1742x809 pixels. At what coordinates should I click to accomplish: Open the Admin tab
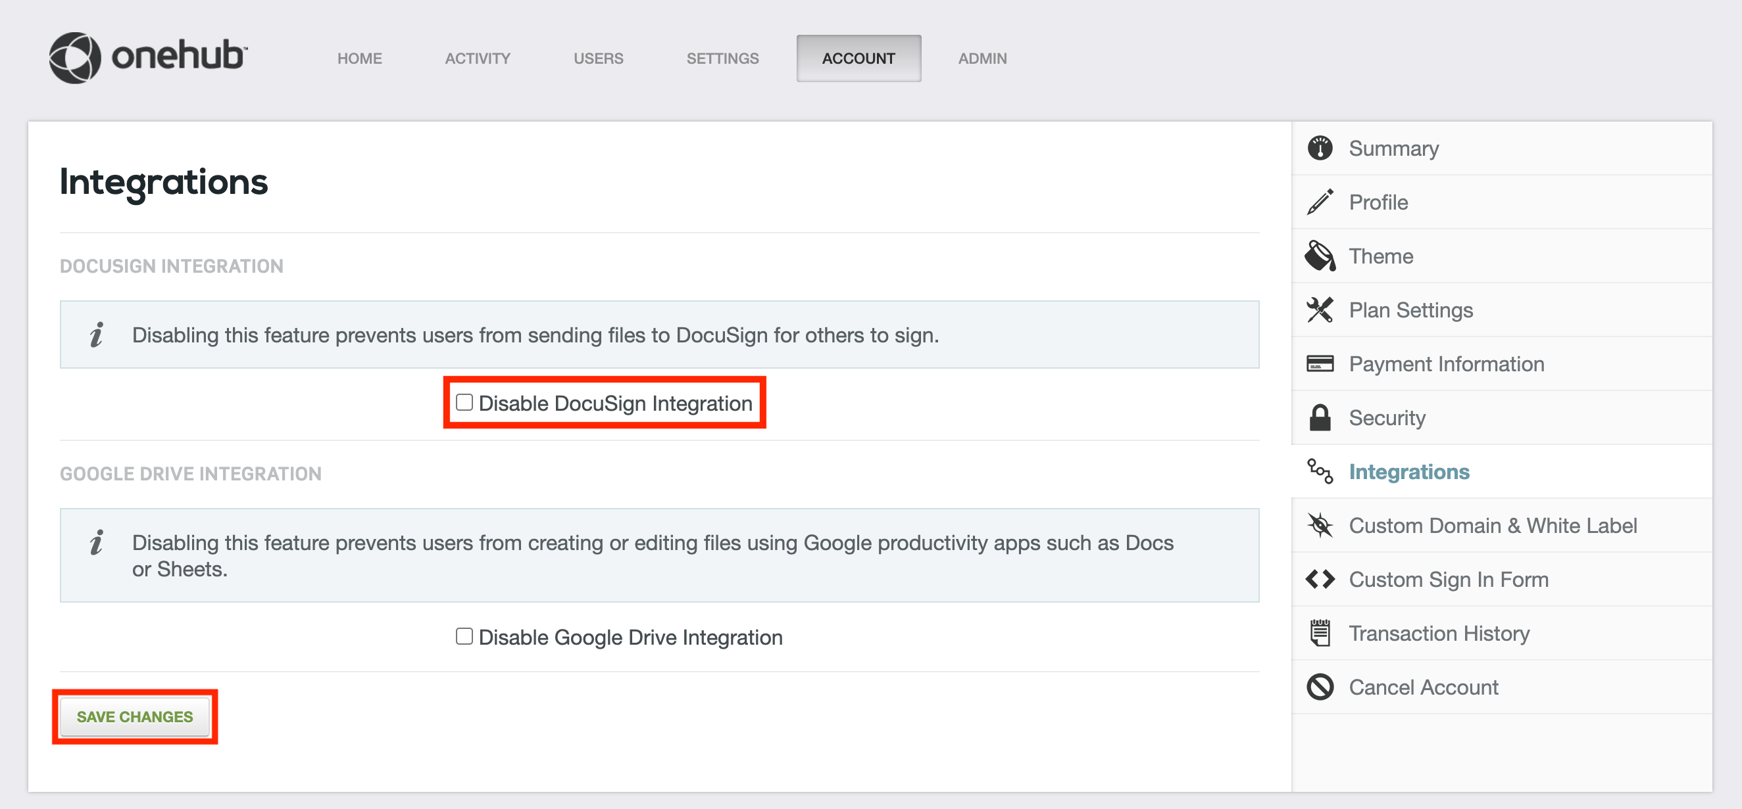pos(982,58)
